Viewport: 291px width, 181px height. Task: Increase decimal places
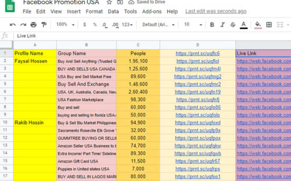115,25
